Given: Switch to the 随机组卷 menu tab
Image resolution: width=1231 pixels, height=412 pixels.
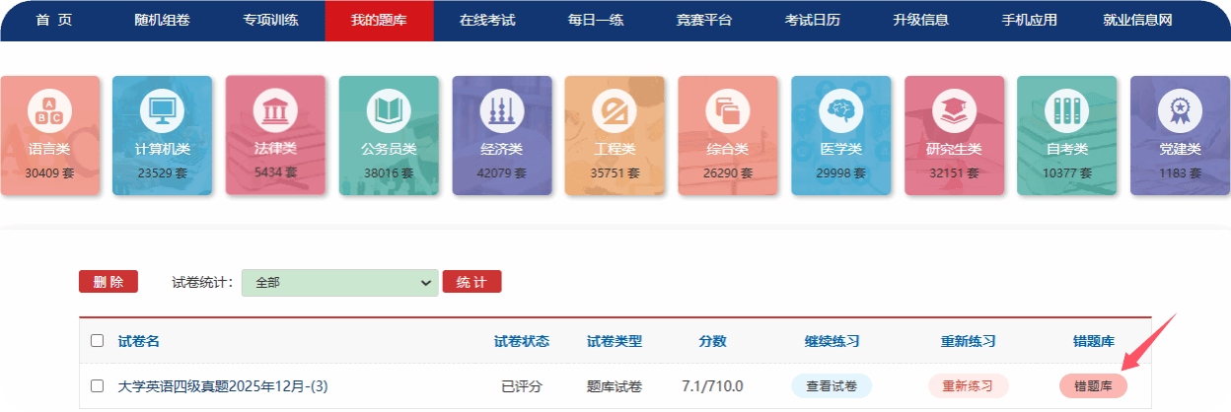Looking at the screenshot, I should tap(162, 20).
